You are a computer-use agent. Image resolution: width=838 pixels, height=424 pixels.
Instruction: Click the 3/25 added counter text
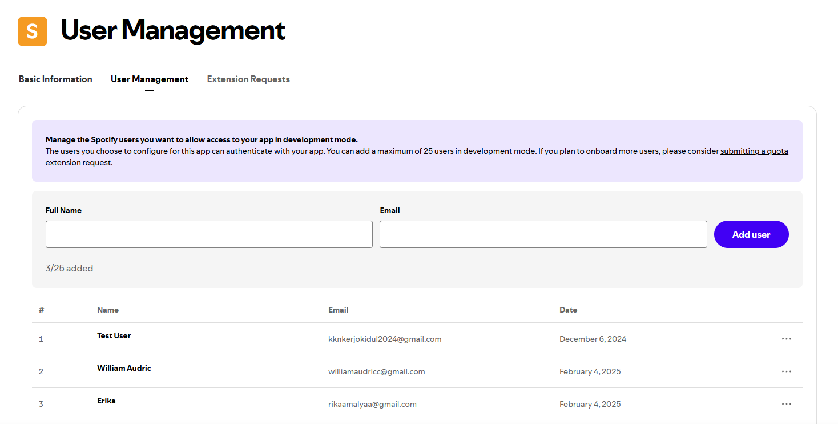[69, 267]
